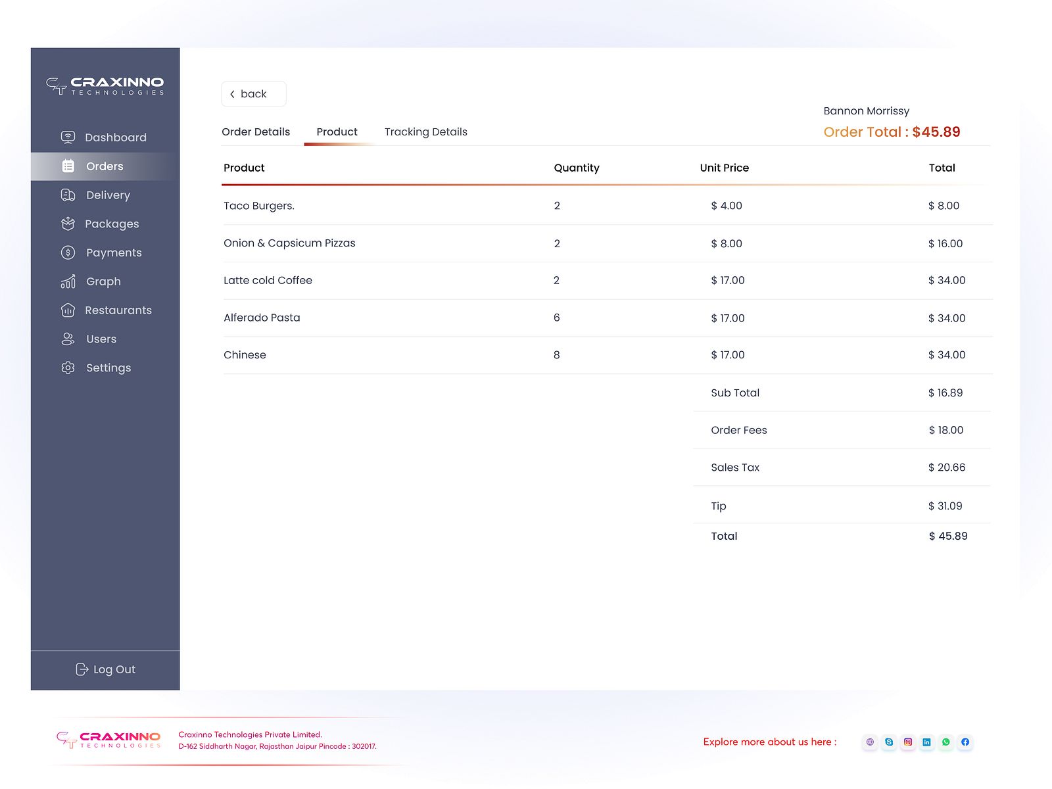Select Onion & Capsicum Pizzas product name
Image resolution: width=1052 pixels, height=789 pixels.
289,243
